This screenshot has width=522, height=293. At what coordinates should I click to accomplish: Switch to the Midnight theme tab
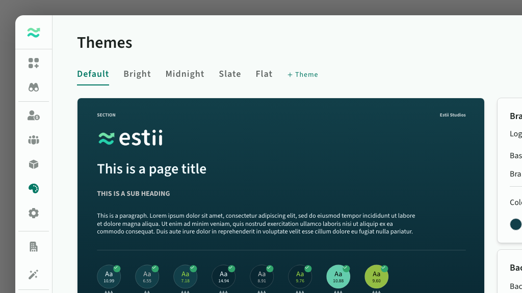(185, 74)
